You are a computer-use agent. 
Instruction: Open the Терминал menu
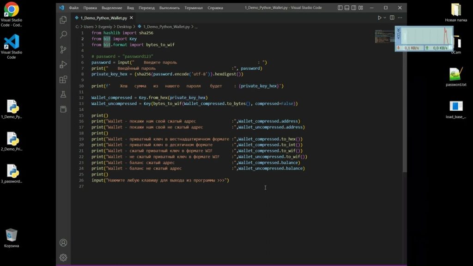(193, 8)
